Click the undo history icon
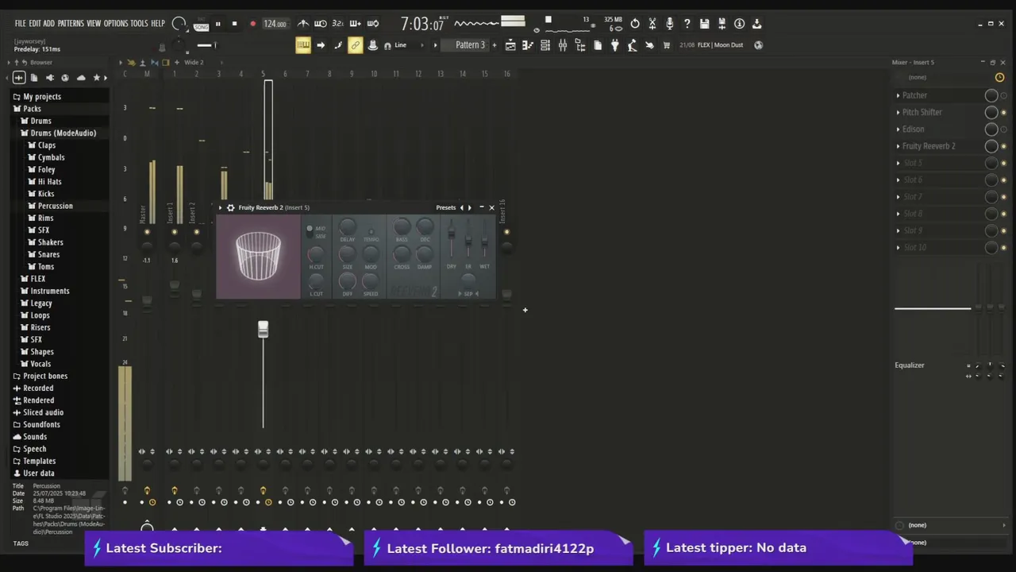Image resolution: width=1016 pixels, height=572 pixels. pyautogui.click(x=635, y=24)
